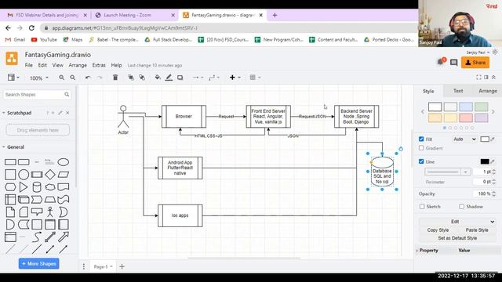Toggle the Fill checkbox

(x=421, y=139)
